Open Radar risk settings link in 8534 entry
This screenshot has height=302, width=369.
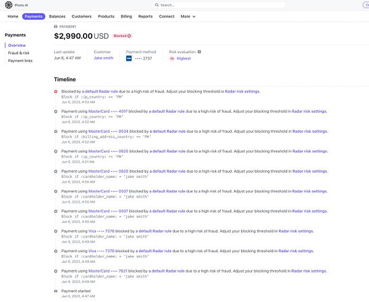point(310,132)
